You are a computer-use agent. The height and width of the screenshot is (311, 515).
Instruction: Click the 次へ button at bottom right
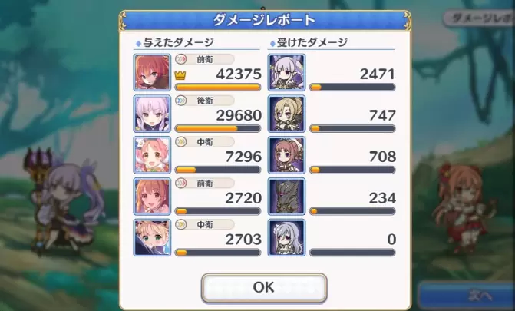467,295
